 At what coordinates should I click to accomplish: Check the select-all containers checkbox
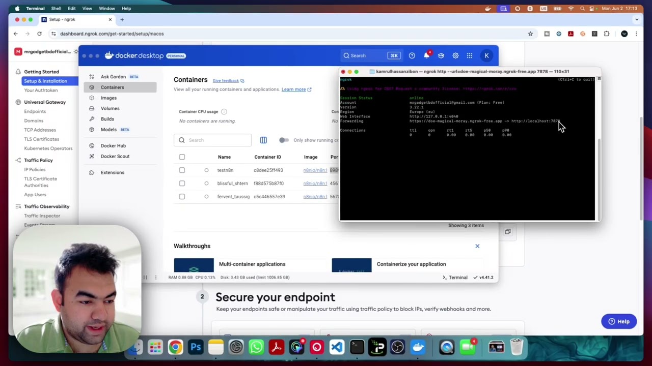click(182, 157)
